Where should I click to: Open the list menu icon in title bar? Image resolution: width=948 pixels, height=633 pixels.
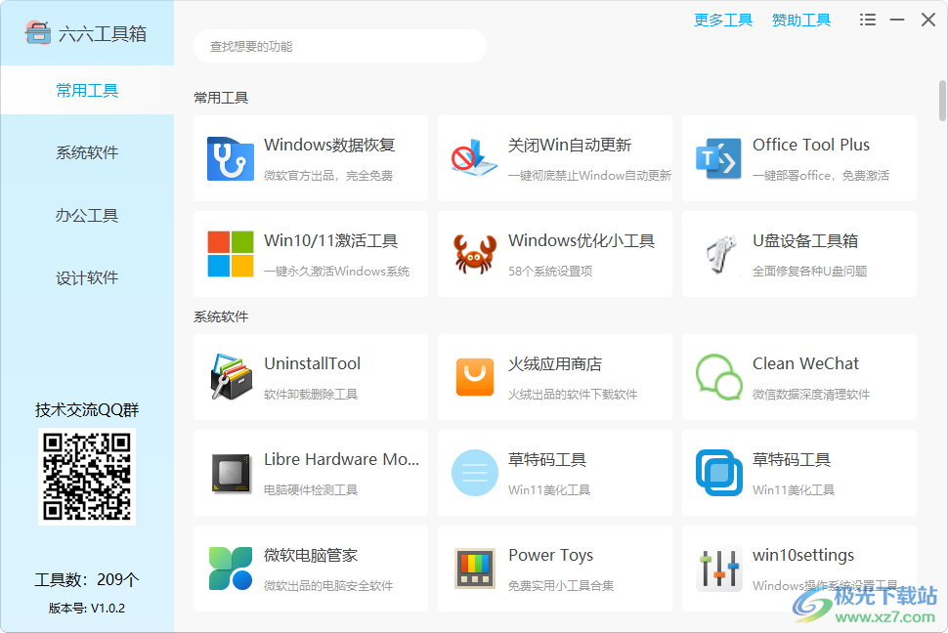click(x=868, y=20)
